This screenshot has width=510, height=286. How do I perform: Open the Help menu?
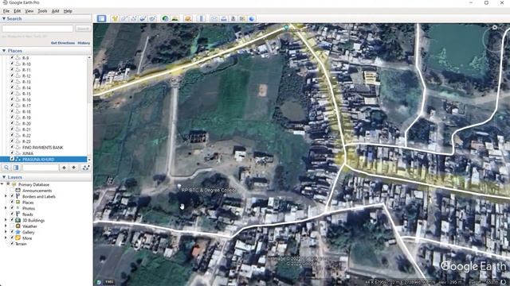[x=68, y=11]
